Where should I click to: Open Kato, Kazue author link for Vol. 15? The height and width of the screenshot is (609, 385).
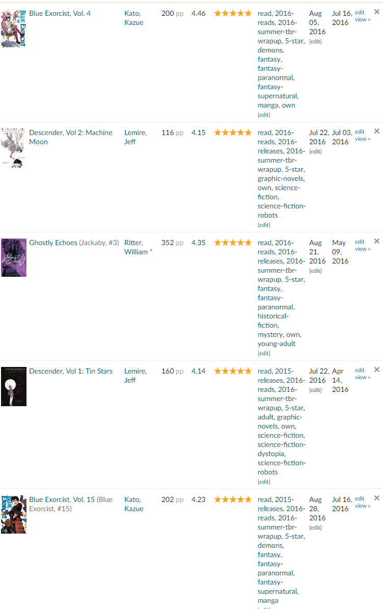[134, 504]
